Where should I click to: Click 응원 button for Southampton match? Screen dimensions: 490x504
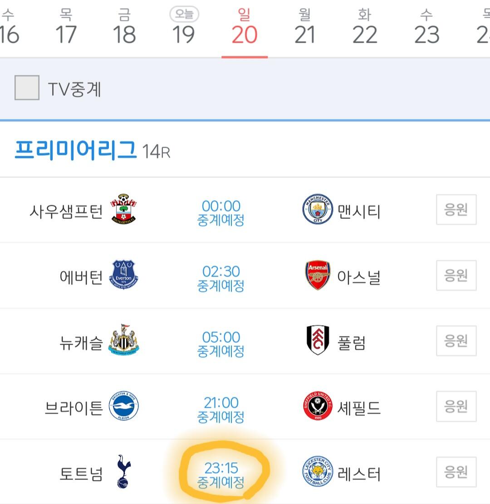(x=456, y=209)
